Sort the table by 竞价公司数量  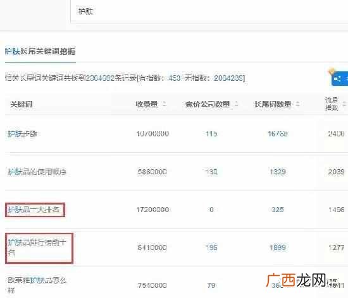[237, 104]
